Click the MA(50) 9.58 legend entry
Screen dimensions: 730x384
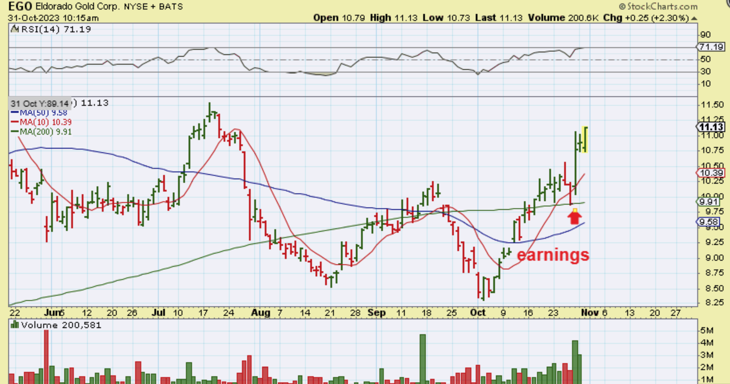tap(43, 113)
